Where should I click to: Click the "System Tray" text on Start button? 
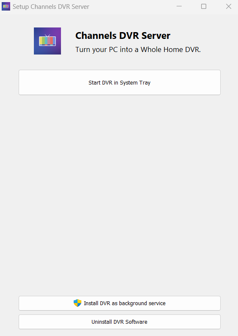[135, 83]
